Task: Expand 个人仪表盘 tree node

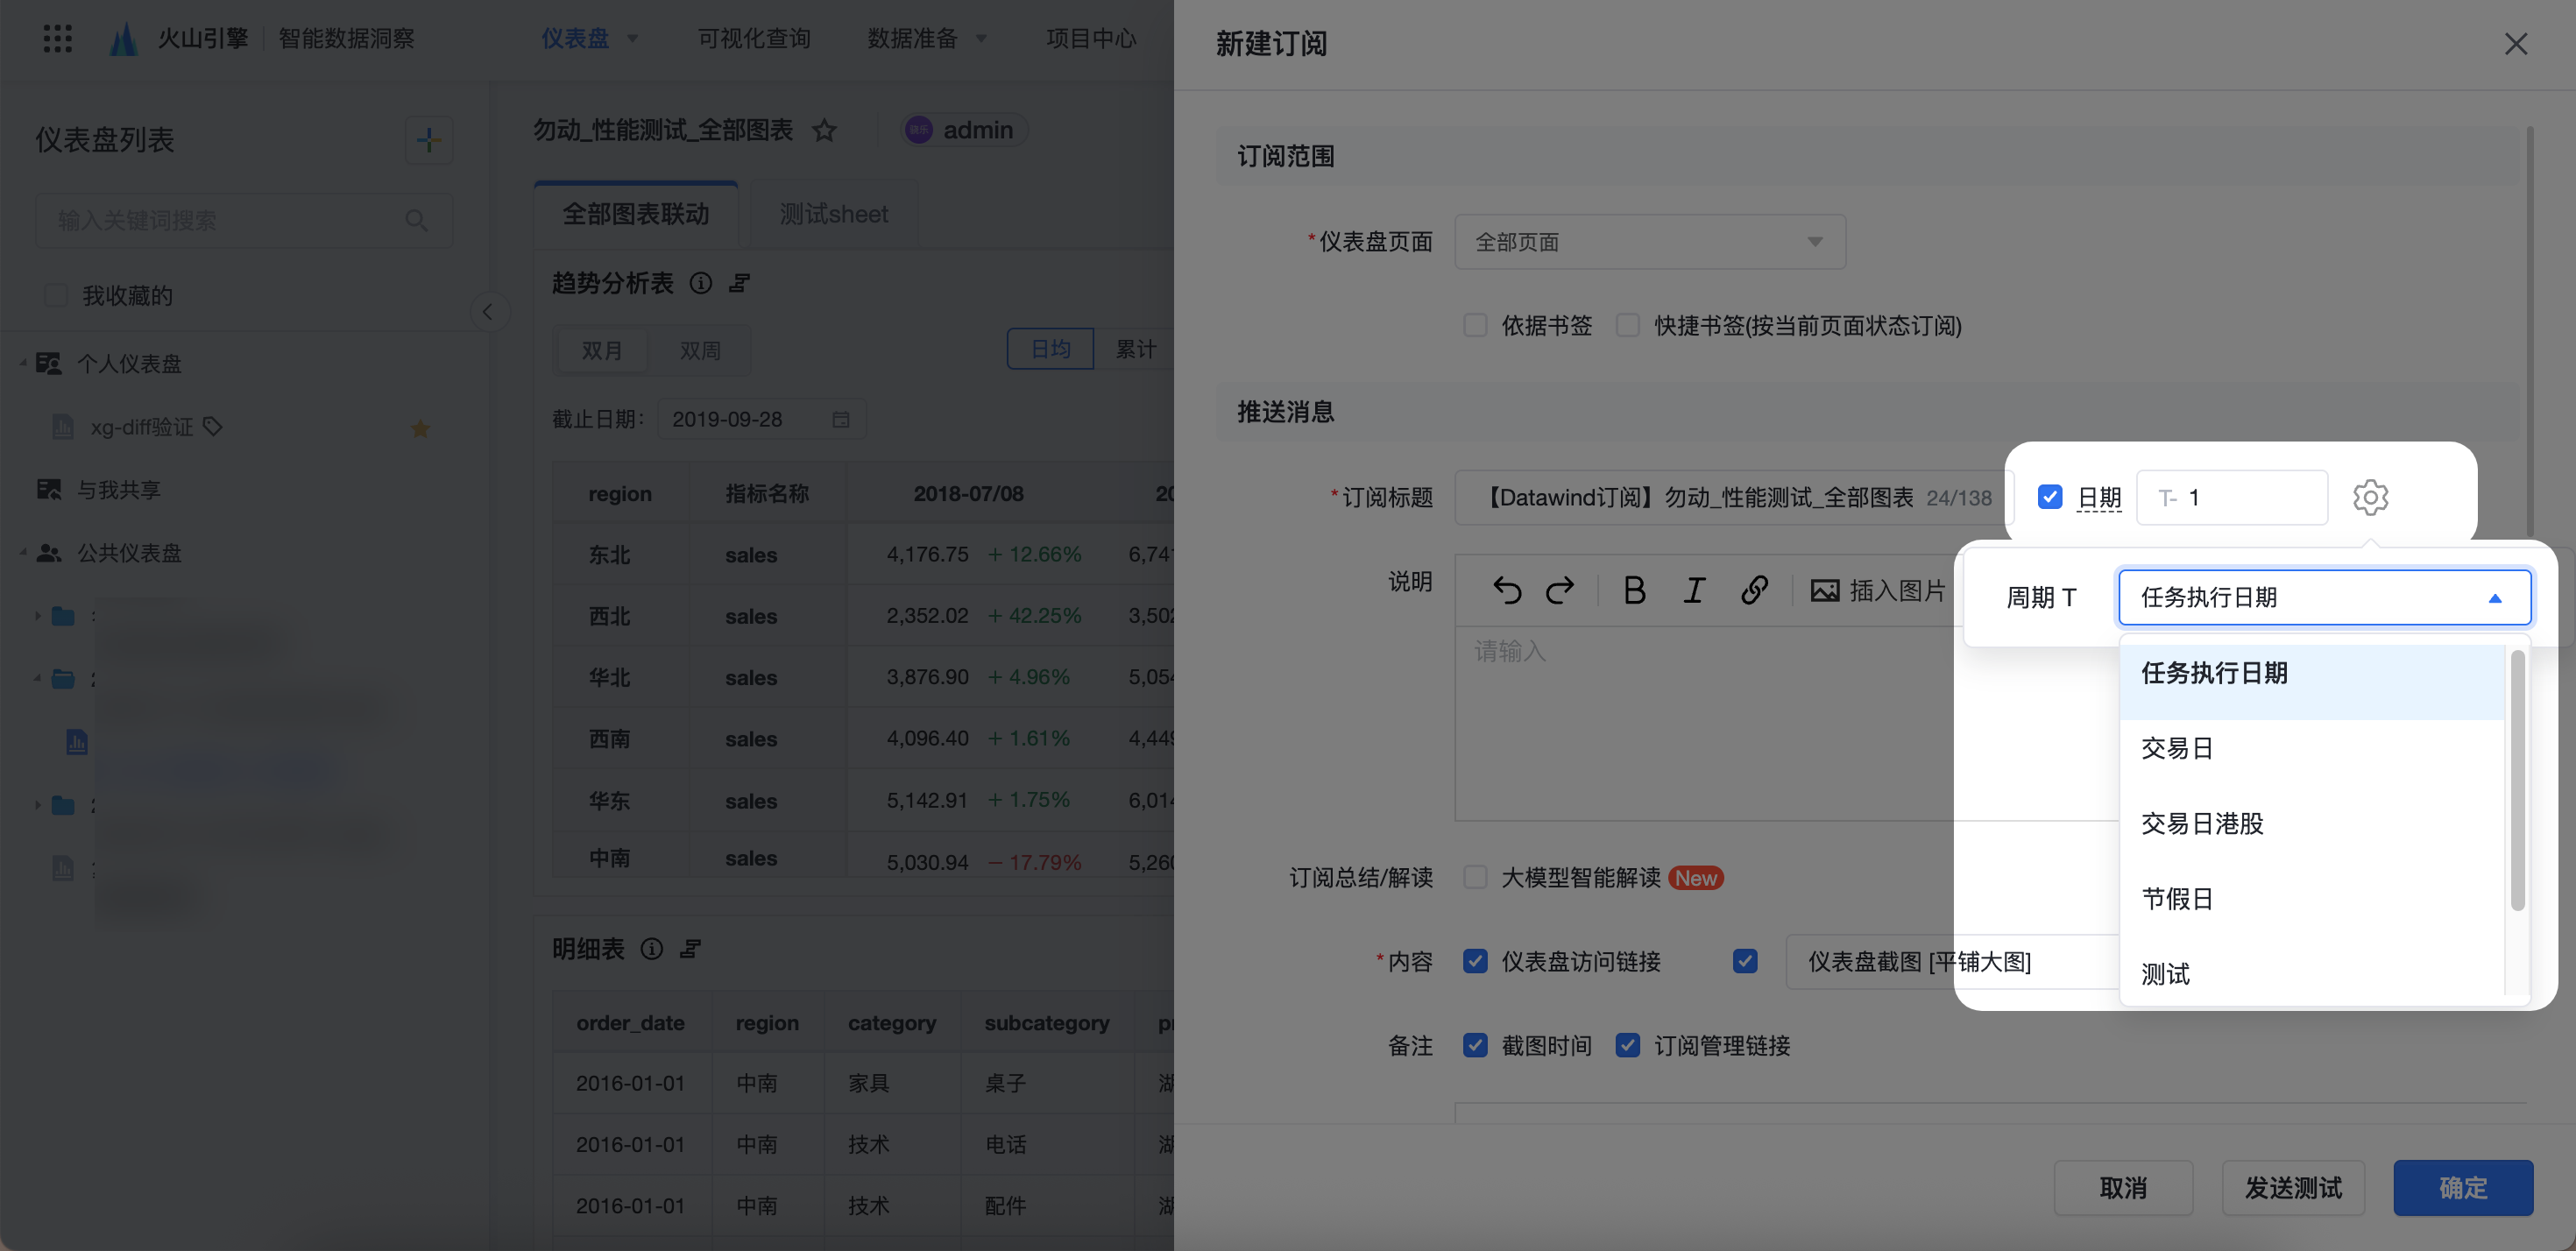Action: 23,363
